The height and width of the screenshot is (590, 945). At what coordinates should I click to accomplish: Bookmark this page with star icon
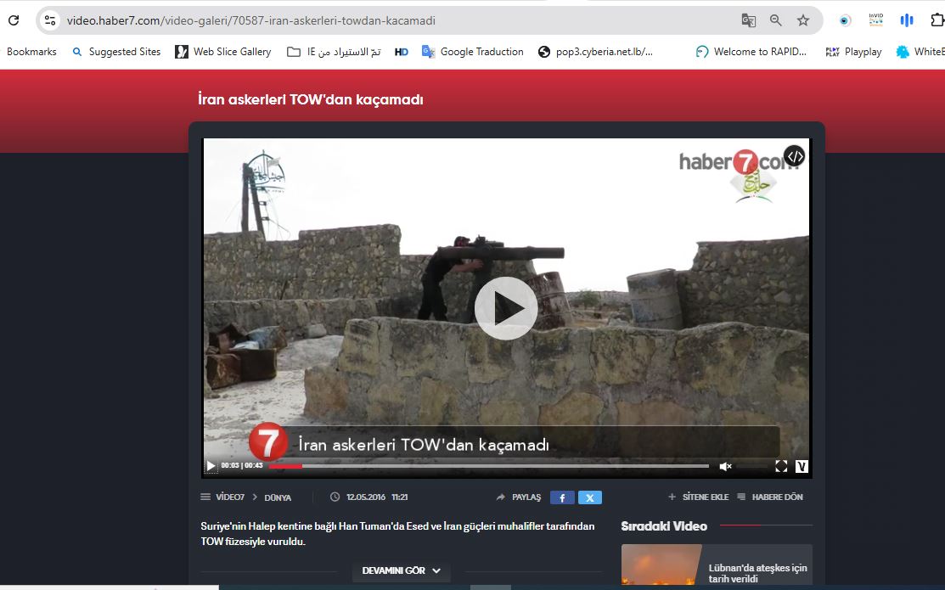(x=803, y=20)
